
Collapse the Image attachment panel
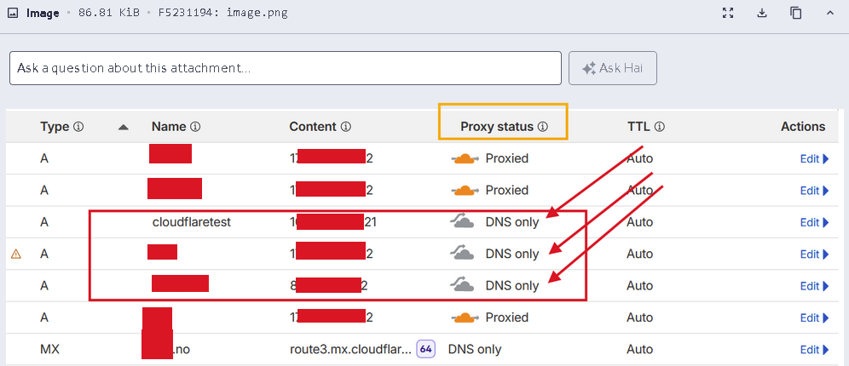[x=830, y=13]
